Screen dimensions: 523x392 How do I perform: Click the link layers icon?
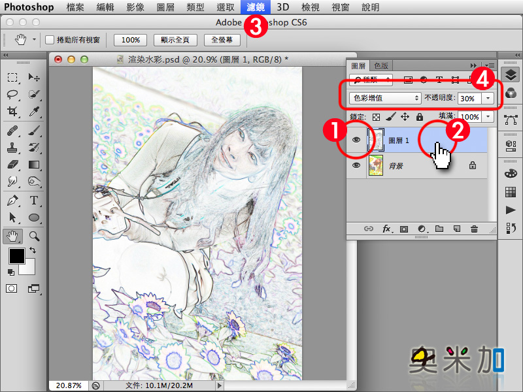(x=368, y=229)
